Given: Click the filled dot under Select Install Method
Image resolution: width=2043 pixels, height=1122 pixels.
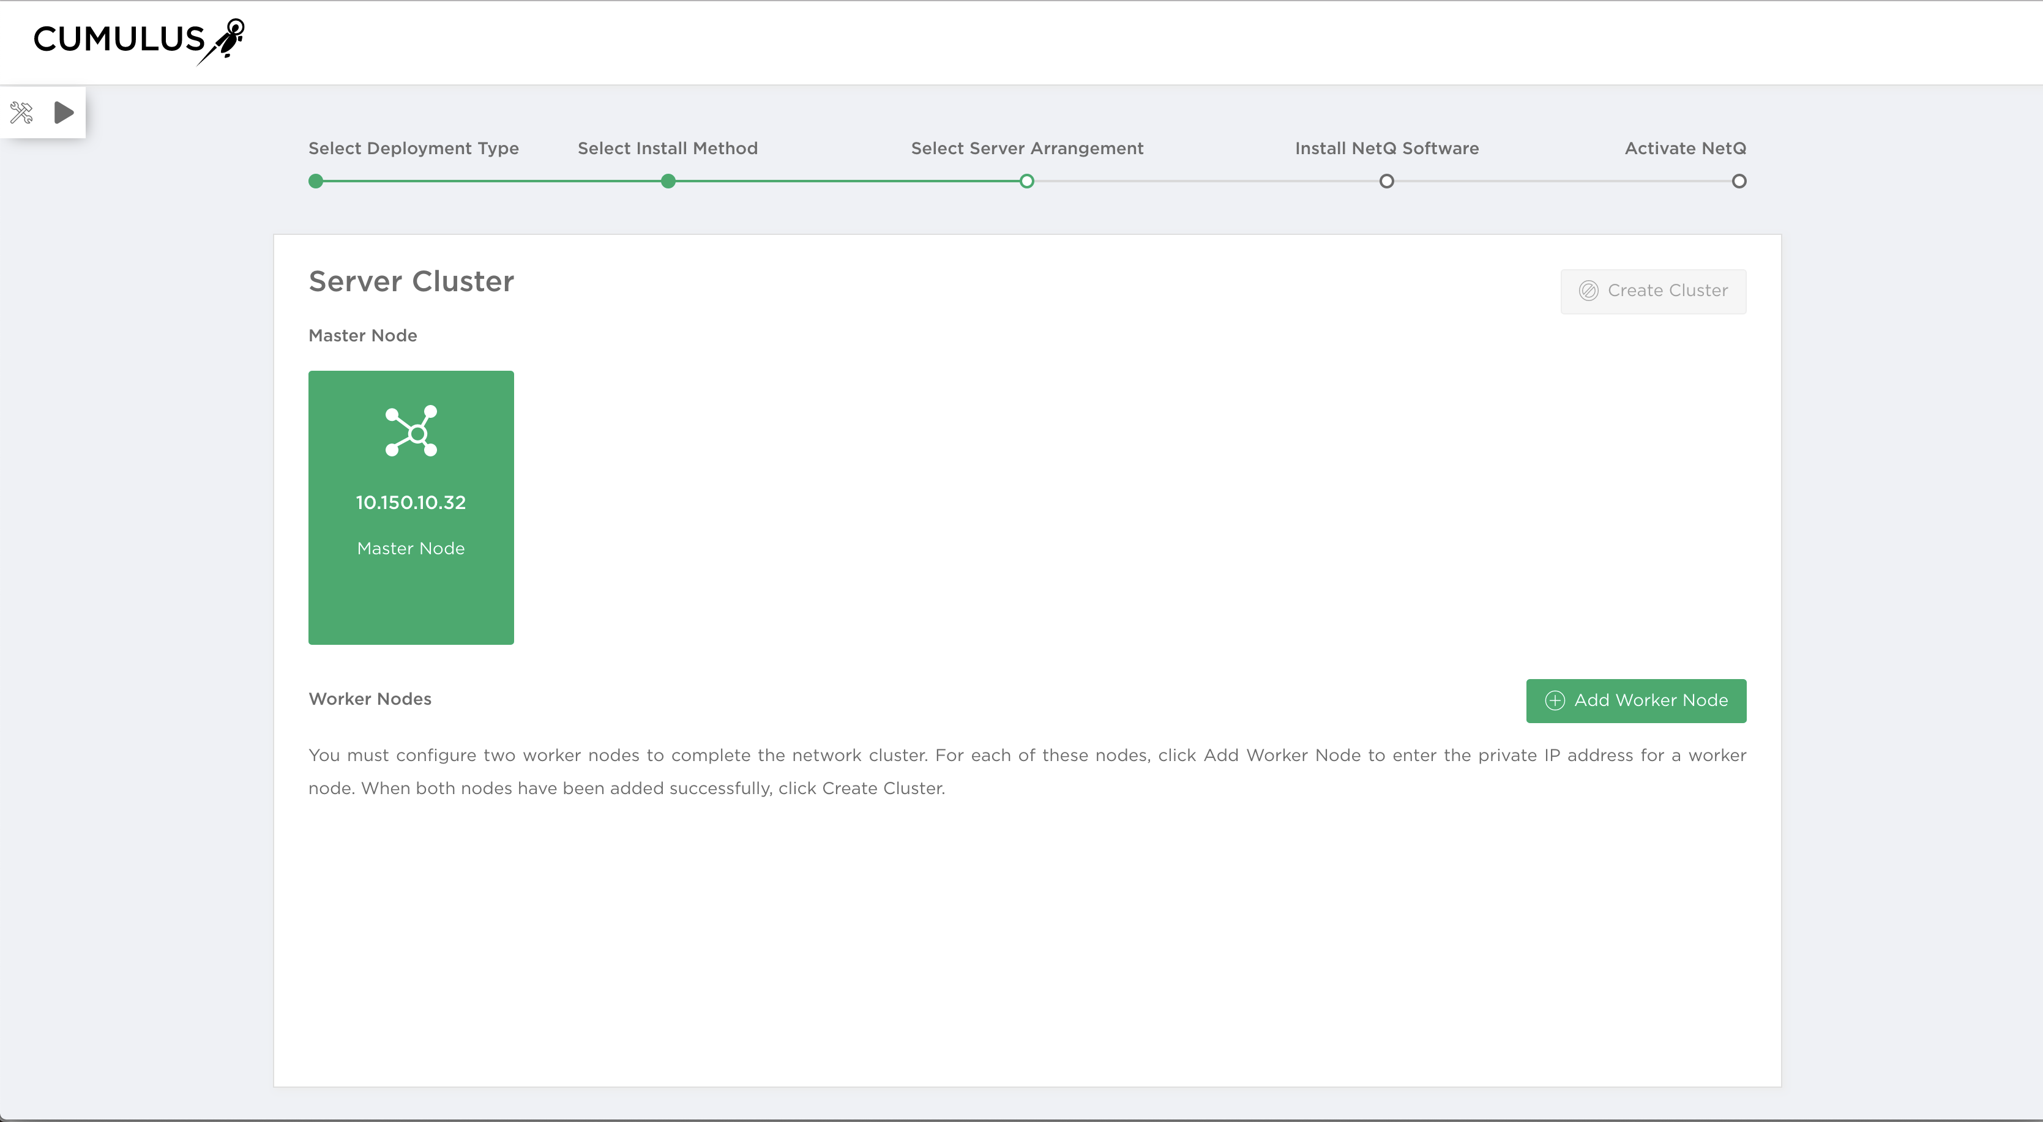Looking at the screenshot, I should pos(668,181).
